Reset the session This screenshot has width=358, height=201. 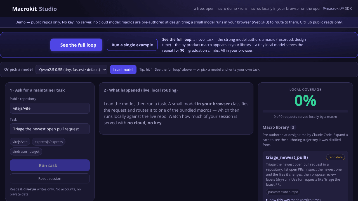tap(50, 178)
